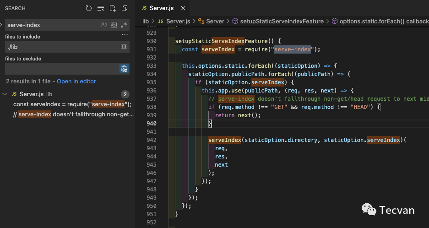Image resolution: width=429 pixels, height=228 pixels.
Task: Switch to the Server.js editor tab
Action: click(162, 8)
